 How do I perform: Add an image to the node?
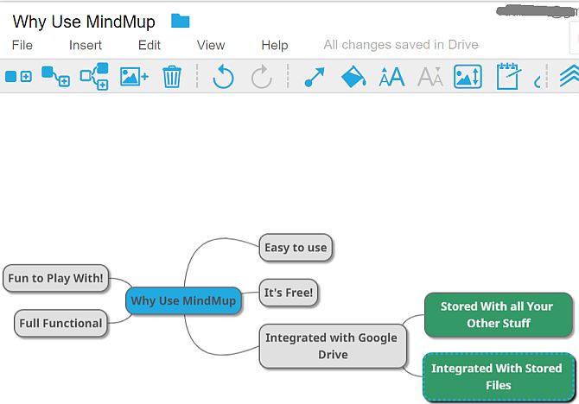(x=134, y=77)
